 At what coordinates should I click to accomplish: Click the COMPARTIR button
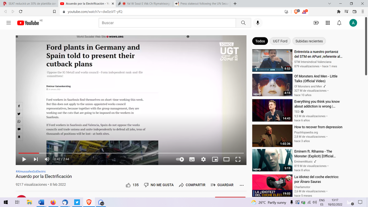[x=192, y=185]
